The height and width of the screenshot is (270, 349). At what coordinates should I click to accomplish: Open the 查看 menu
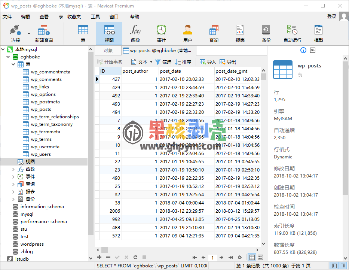[44, 17]
